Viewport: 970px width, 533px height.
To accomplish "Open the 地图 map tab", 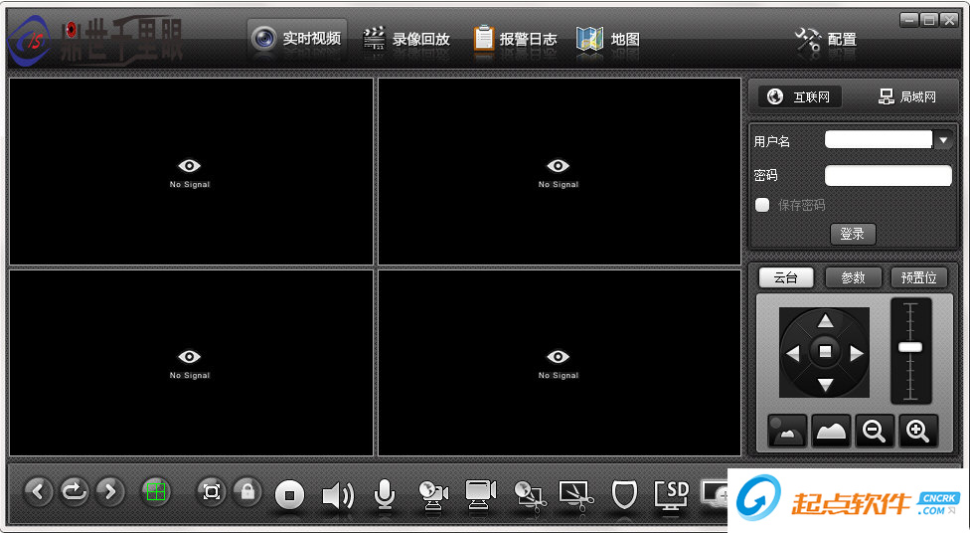I will point(607,39).
